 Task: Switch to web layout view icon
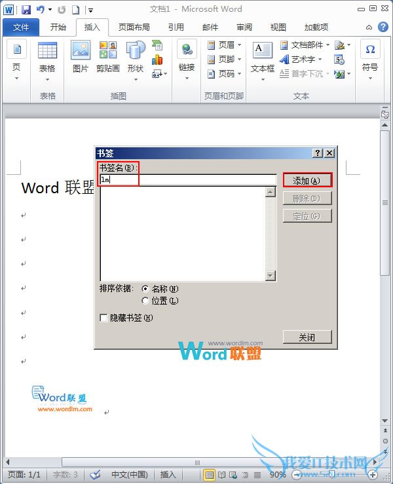(x=233, y=475)
